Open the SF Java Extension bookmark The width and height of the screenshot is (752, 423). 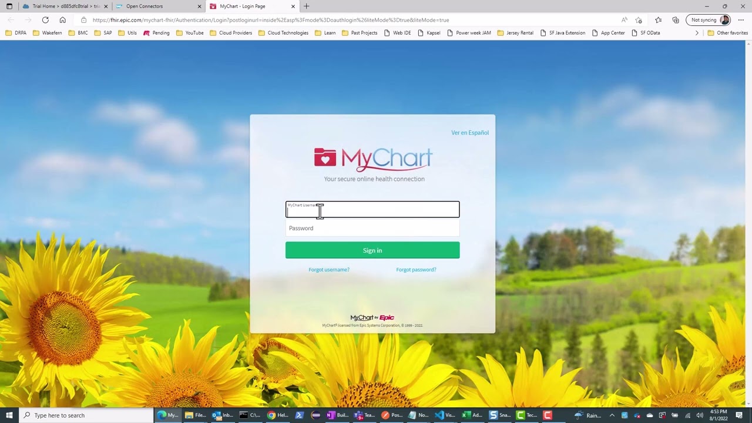click(x=562, y=33)
